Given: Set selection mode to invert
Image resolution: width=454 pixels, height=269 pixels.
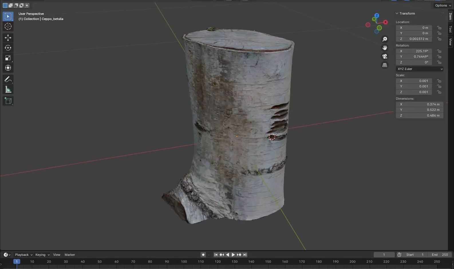Looking at the screenshot, I should click(21, 5).
